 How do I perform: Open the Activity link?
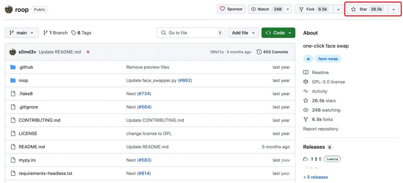point(315,91)
